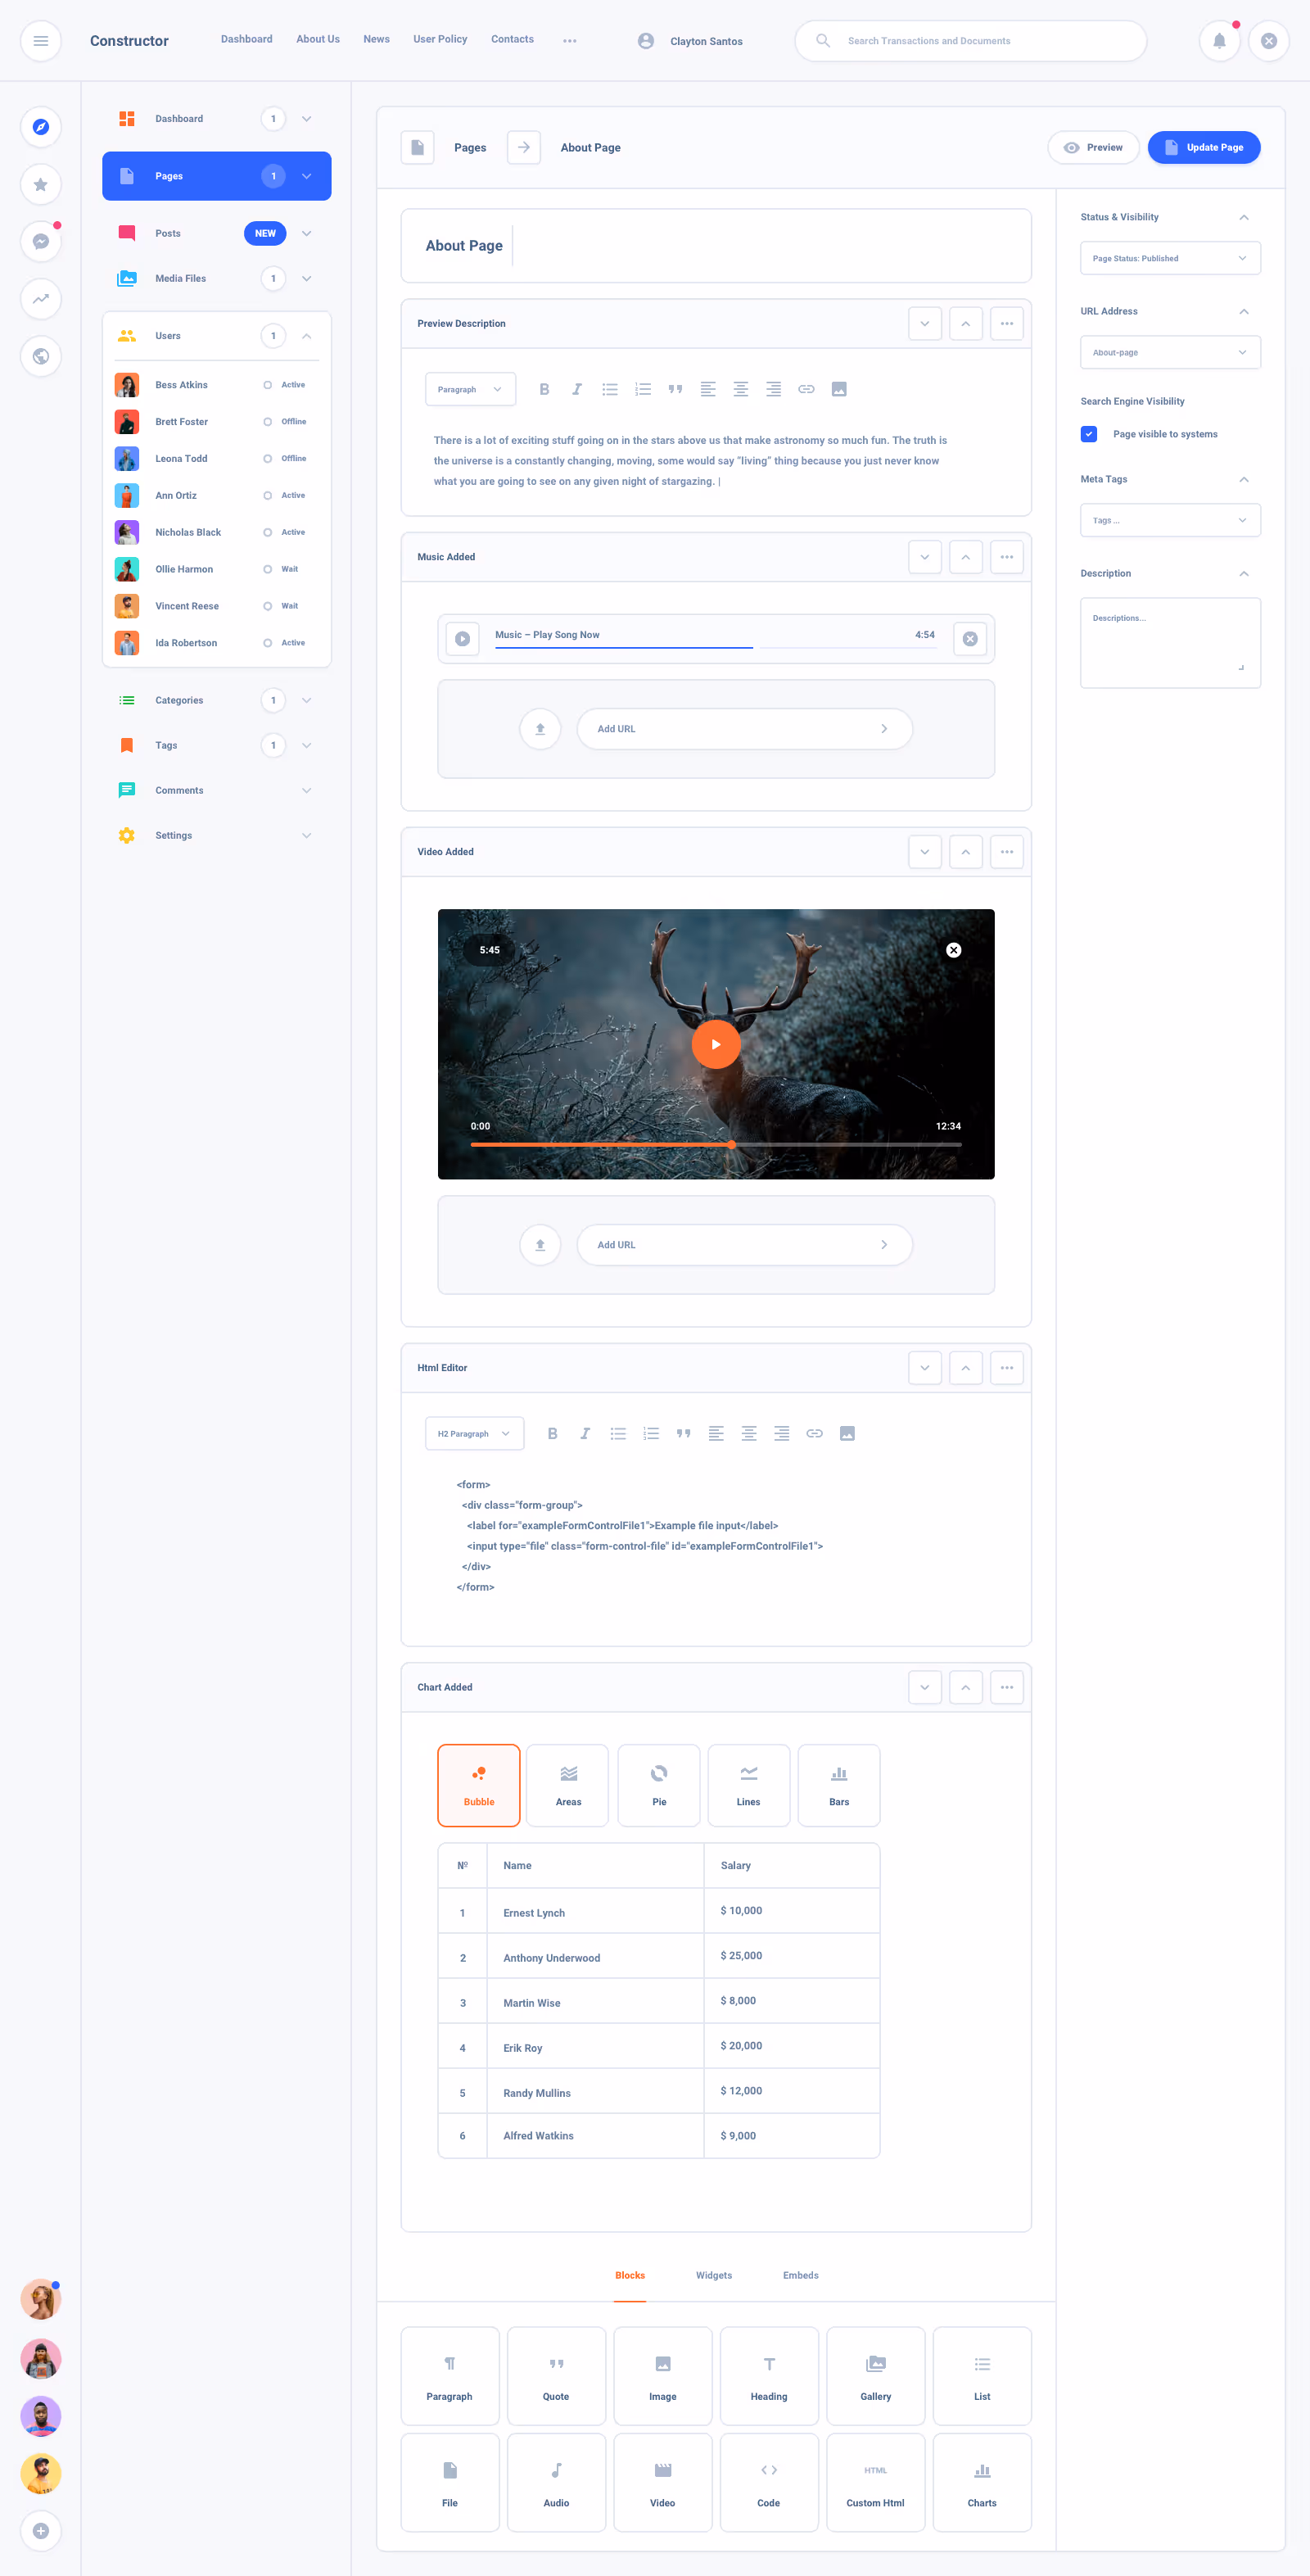Screen dimensions: 1310x2576
Task: Remove the music track with X icon
Action: click(970, 639)
